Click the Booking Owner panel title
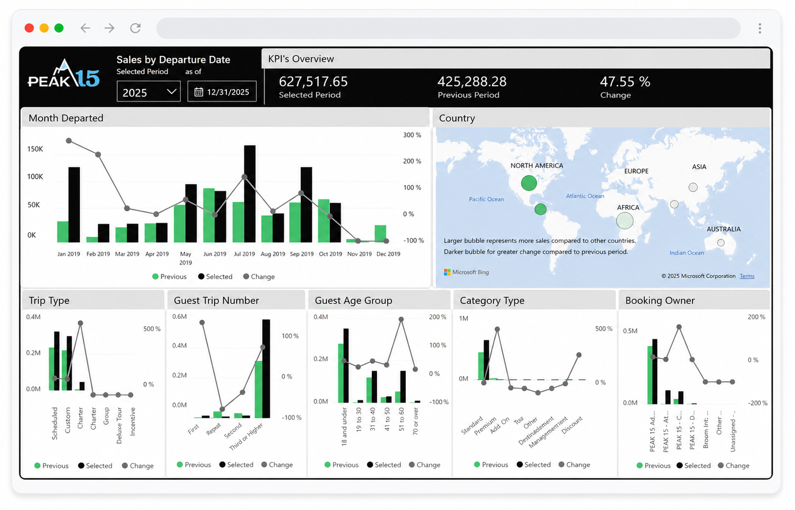This screenshot has height=510, width=795. [660, 300]
